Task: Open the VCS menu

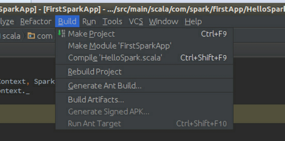Action: click(x=136, y=22)
